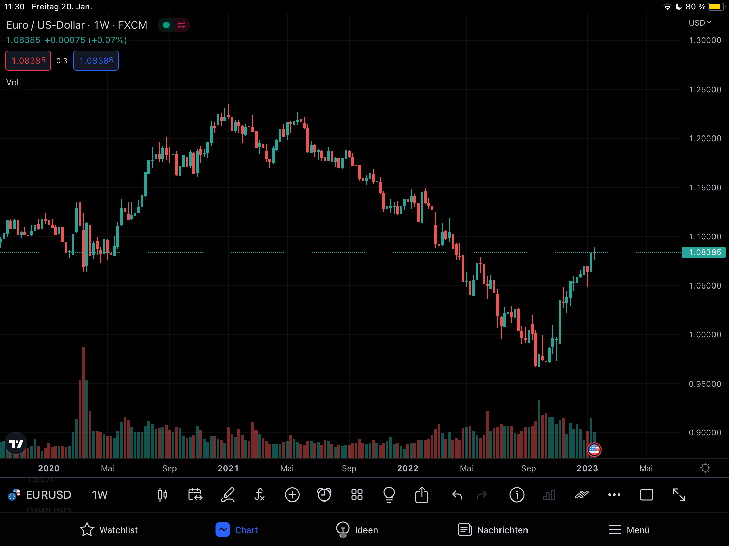Tap the TradingView logo badge
729x546 pixels.
coord(16,443)
